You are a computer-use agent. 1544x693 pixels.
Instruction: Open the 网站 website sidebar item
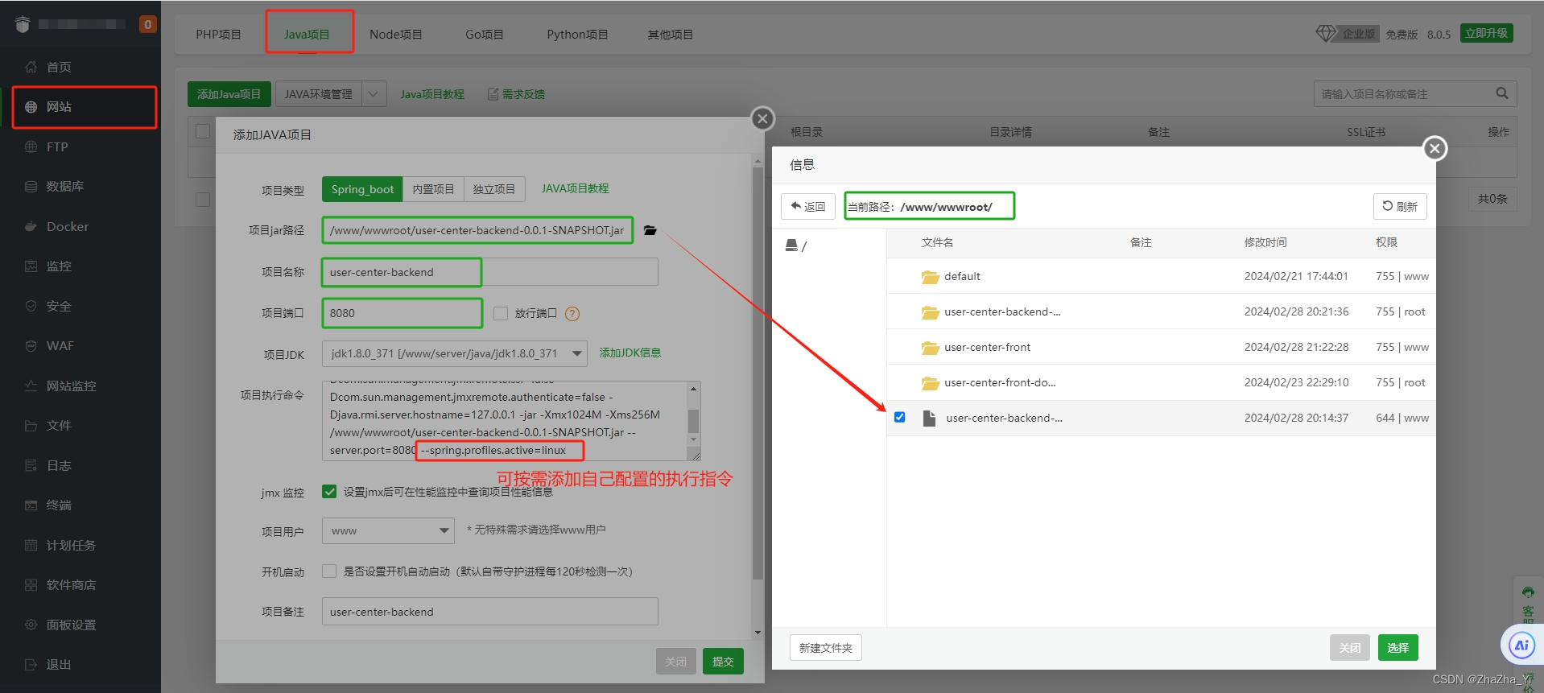[81, 106]
